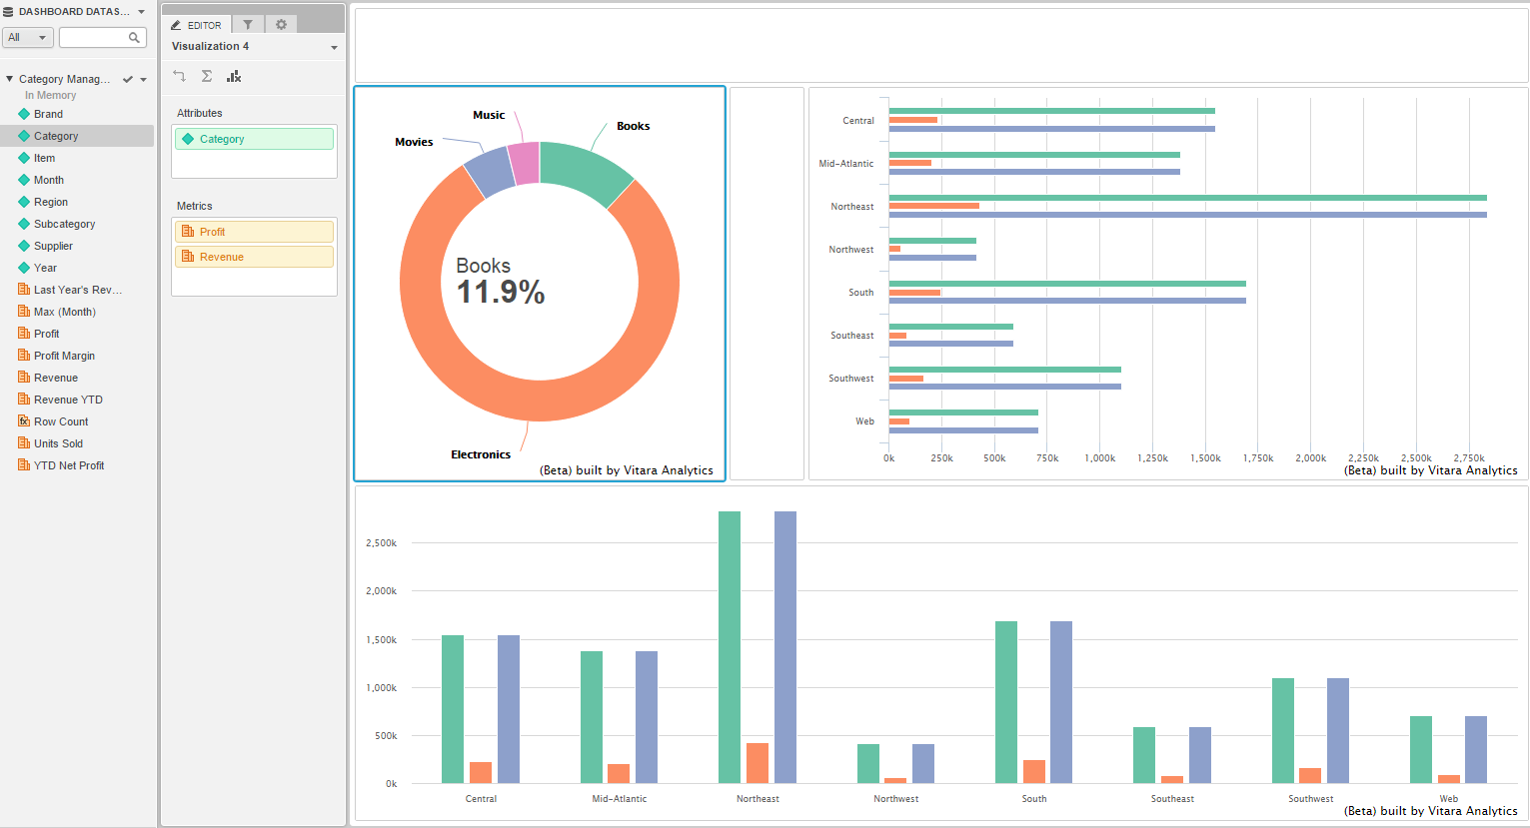Click the Books 11.9% donut center label
The width and height of the screenshot is (1530, 828).
tap(500, 281)
